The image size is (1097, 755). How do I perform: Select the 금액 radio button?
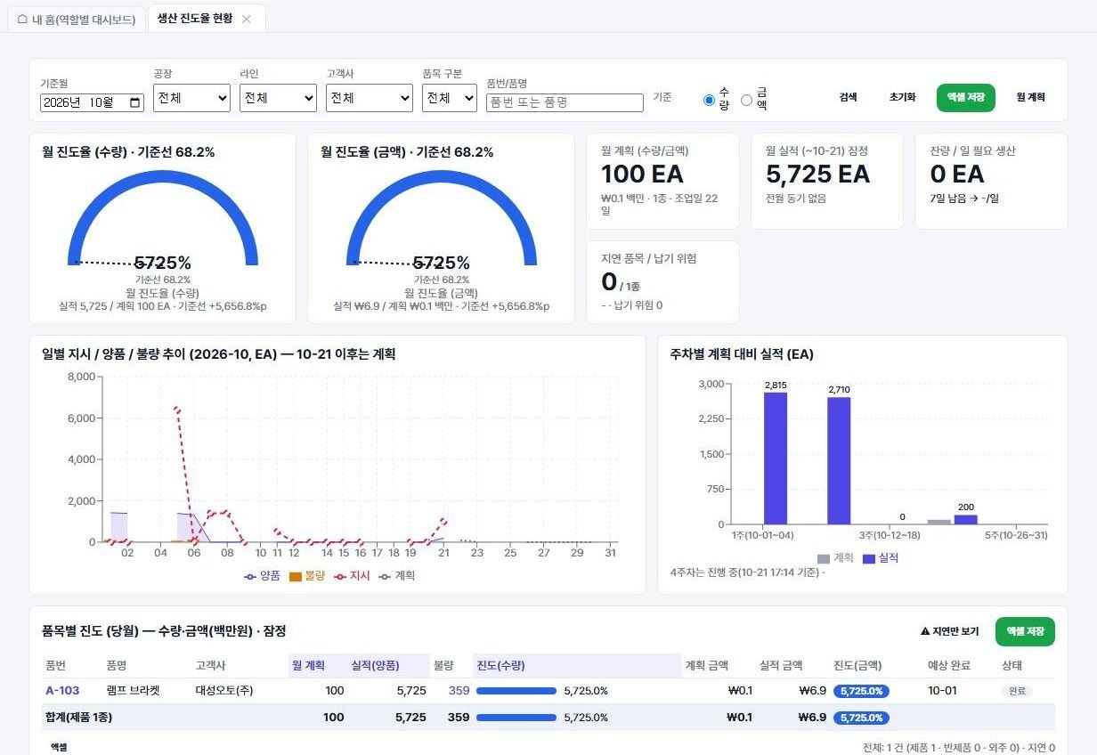coord(746,100)
